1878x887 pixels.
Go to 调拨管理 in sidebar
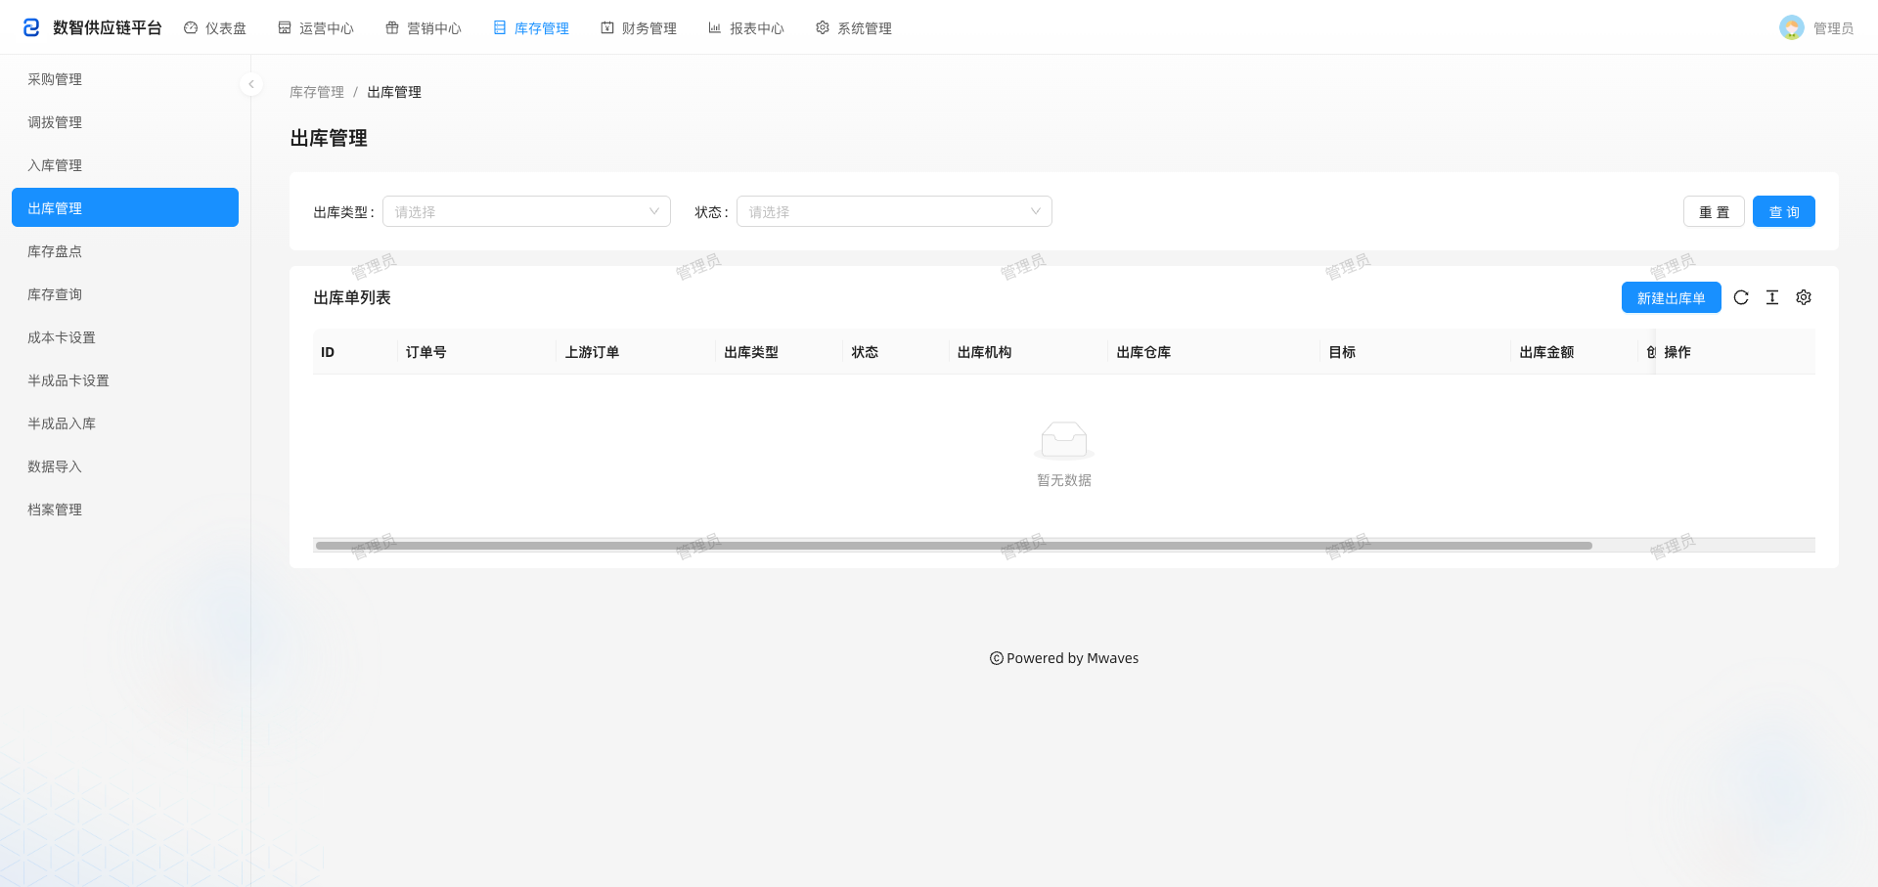click(x=125, y=122)
